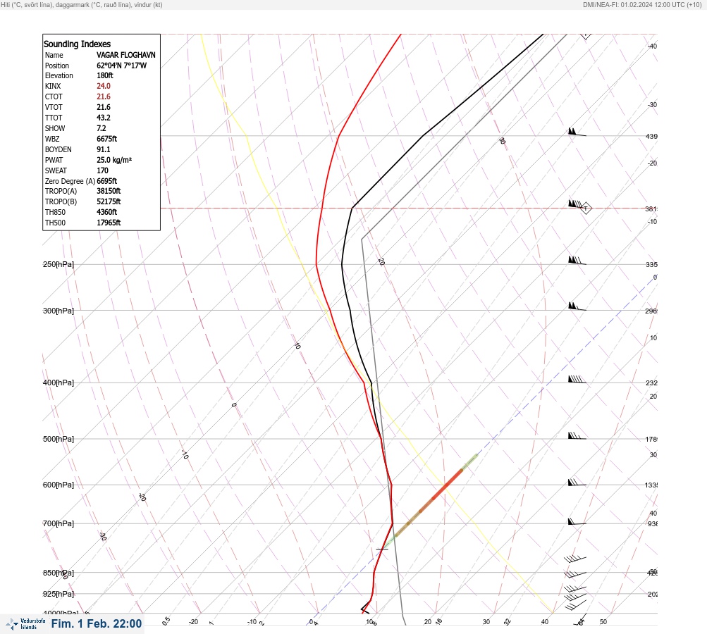Click the 'Sounding Indexes' heading
This screenshot has width=707, height=634.
click(x=77, y=44)
